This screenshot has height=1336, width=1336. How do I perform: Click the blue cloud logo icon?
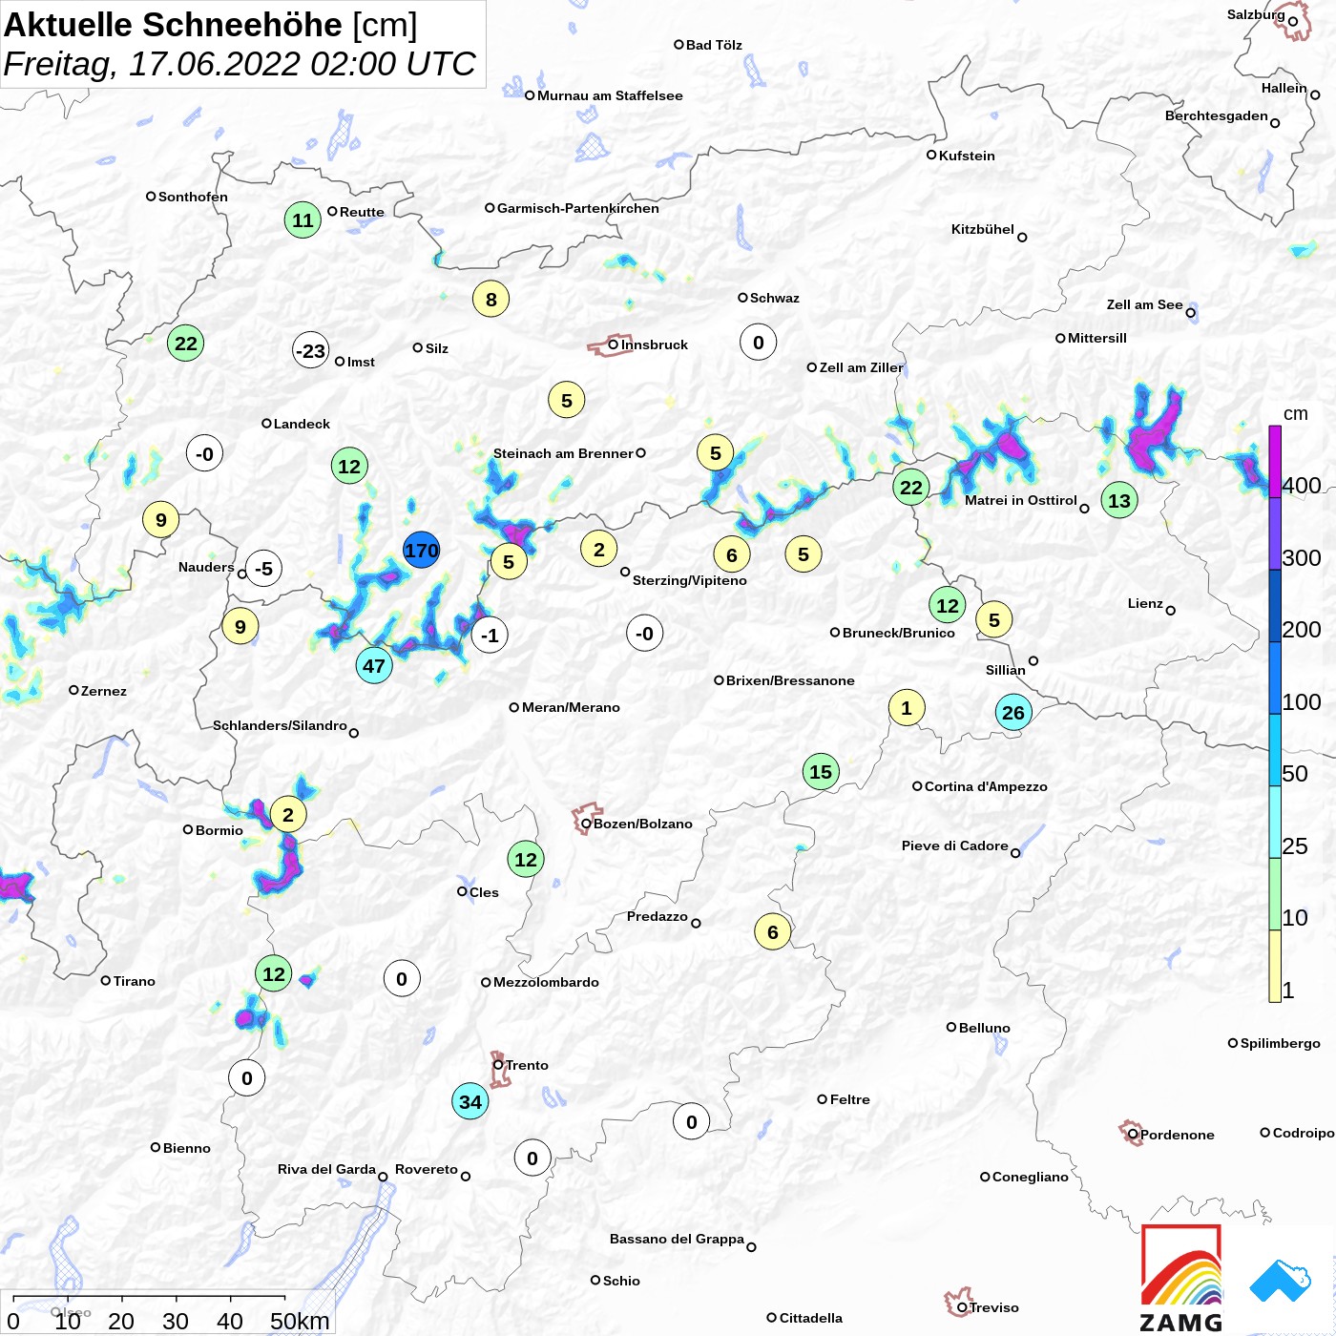[x=1281, y=1281]
